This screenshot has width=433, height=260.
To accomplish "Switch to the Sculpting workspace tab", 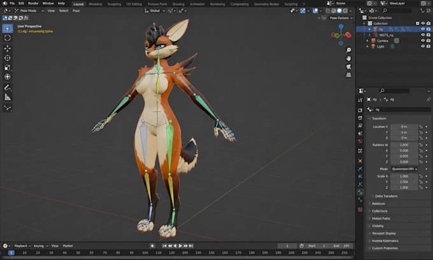I will tap(114, 4).
